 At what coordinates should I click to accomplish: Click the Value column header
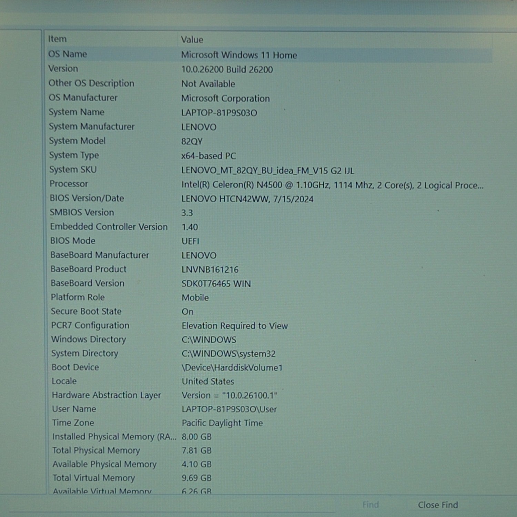coord(335,40)
